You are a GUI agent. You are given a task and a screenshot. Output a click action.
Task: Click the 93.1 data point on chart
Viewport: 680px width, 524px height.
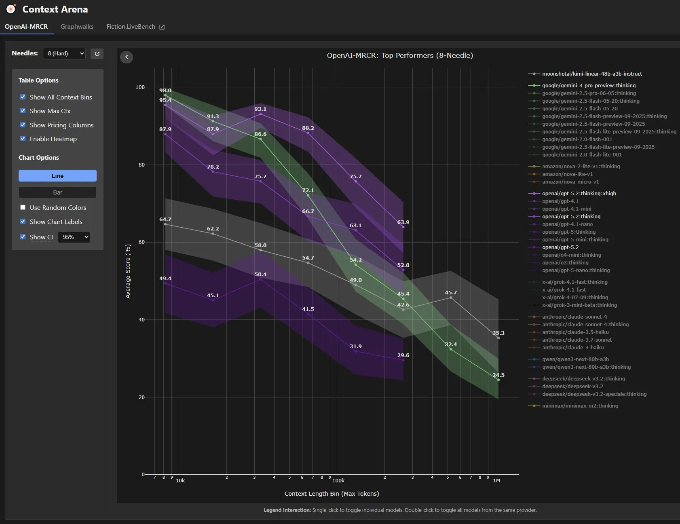point(260,114)
